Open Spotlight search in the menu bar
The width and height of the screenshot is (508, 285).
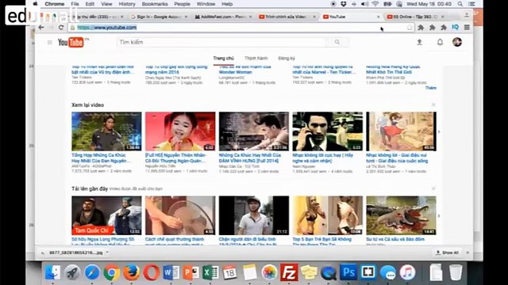tap(460, 4)
